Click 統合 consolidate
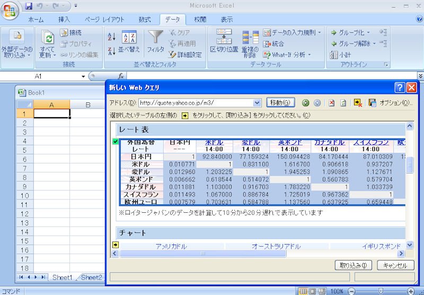Screen dimensions: 424x295 coord(273,44)
